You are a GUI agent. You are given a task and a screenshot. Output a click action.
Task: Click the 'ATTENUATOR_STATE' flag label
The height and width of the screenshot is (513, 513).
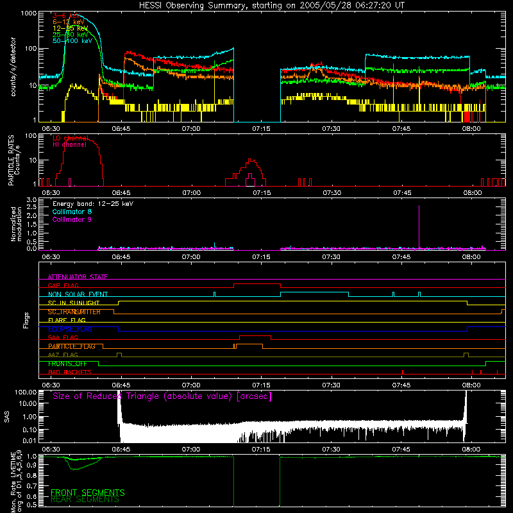(x=78, y=277)
